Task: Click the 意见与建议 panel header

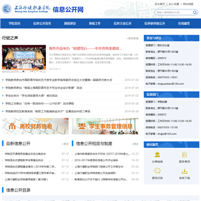Action: (x=171, y=38)
